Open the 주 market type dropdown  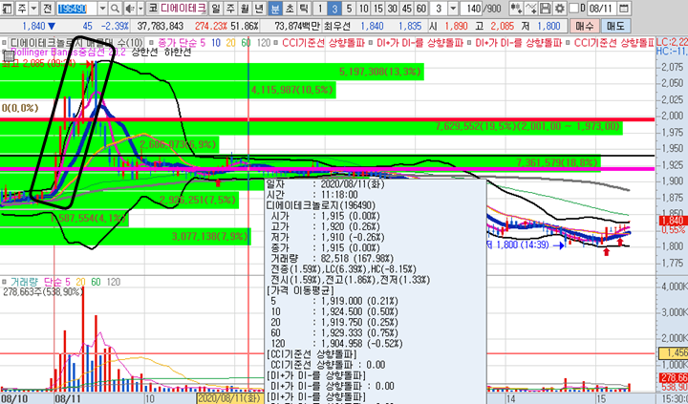[x=33, y=8]
